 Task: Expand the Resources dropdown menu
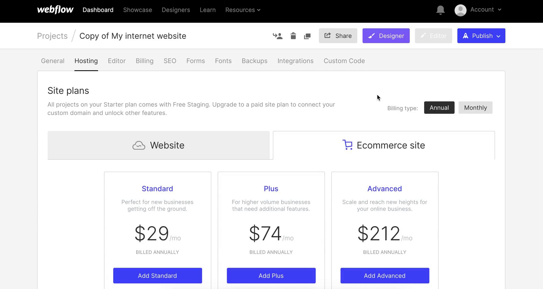(x=243, y=10)
